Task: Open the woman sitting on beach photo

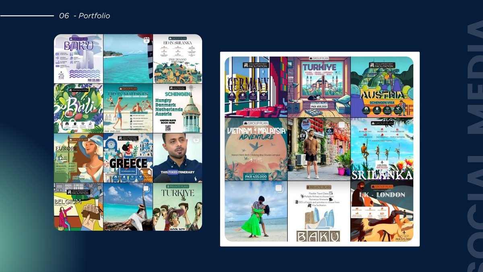Action: point(128,207)
